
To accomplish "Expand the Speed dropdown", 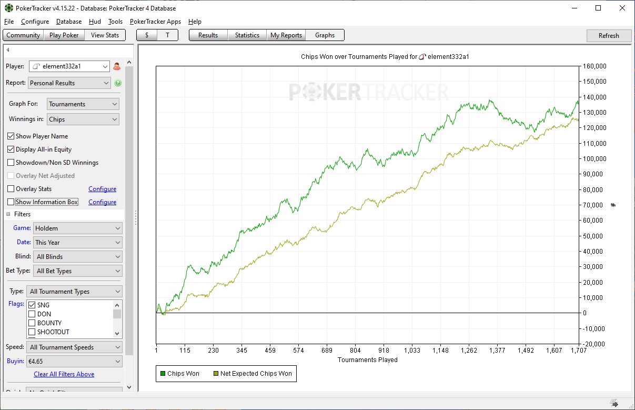I will (x=75, y=347).
